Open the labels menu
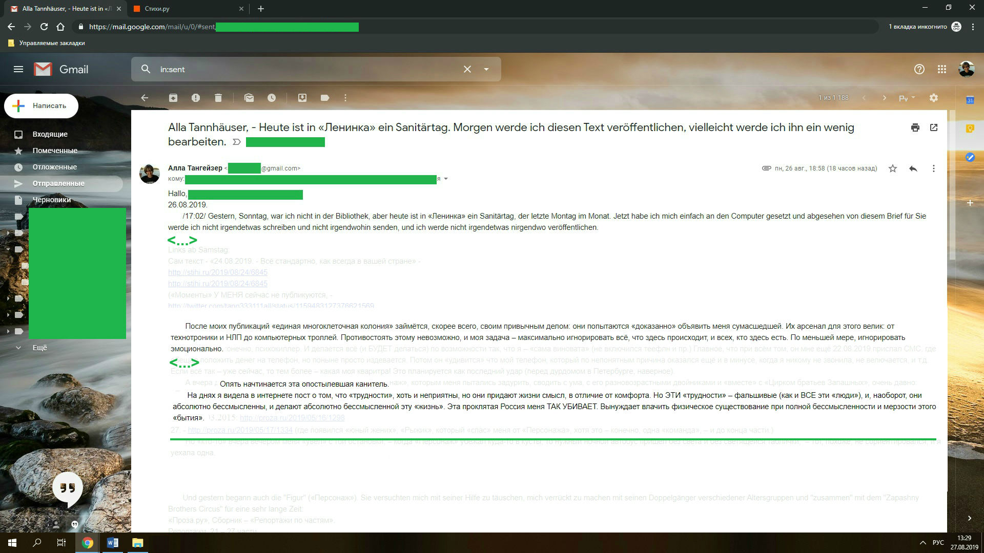This screenshot has width=984, height=553. point(325,98)
